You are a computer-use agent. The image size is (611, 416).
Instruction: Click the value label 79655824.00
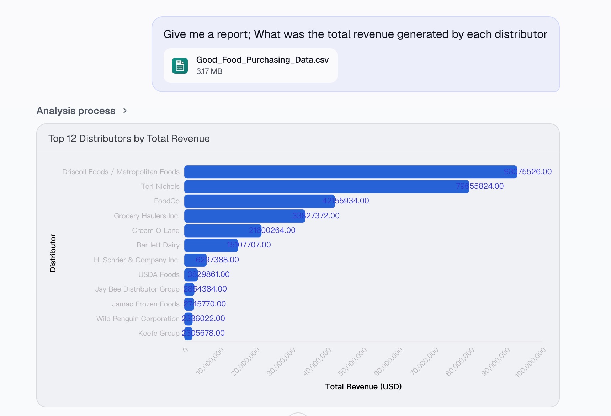click(x=480, y=186)
